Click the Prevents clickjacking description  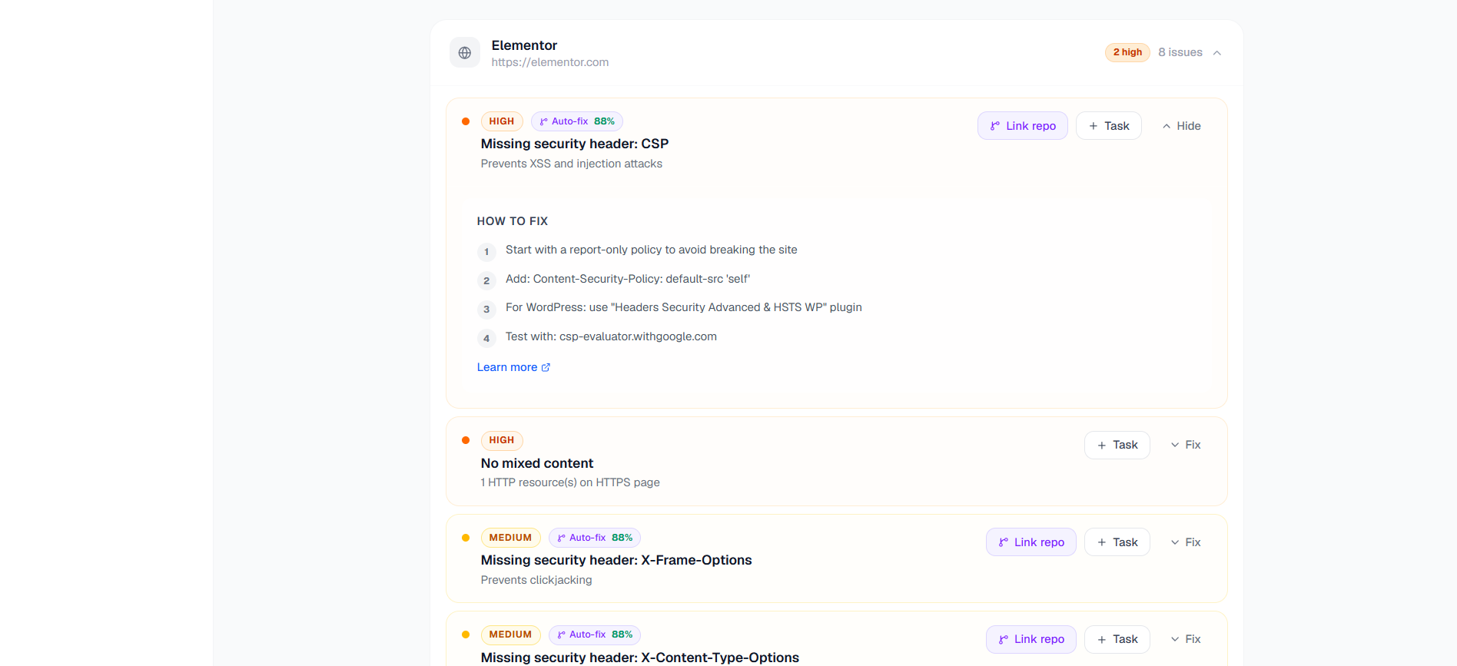pos(536,580)
